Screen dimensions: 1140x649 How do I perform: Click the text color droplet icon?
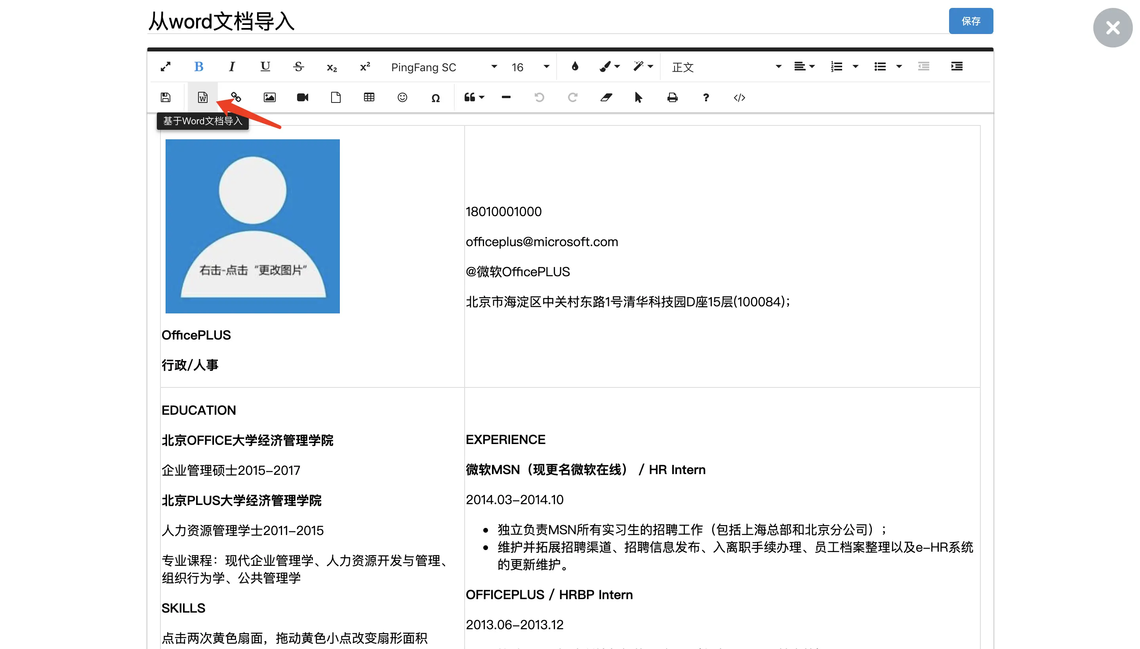[x=575, y=67]
